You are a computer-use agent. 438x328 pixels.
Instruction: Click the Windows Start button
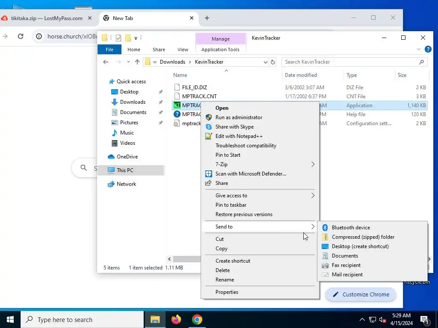point(10,319)
